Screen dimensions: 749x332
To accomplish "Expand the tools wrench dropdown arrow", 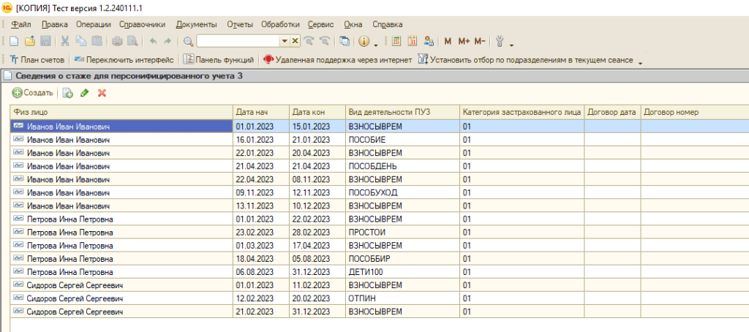I will click(x=511, y=44).
